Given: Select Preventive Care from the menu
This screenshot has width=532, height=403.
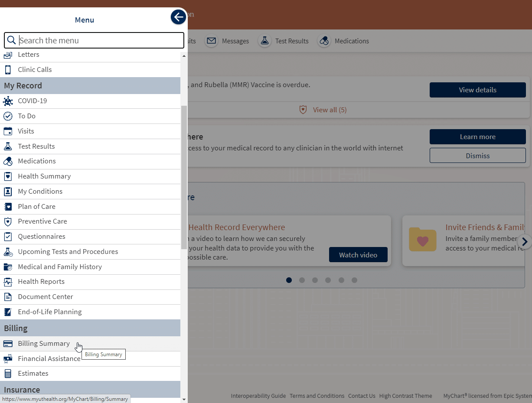Looking at the screenshot, I should (42, 221).
